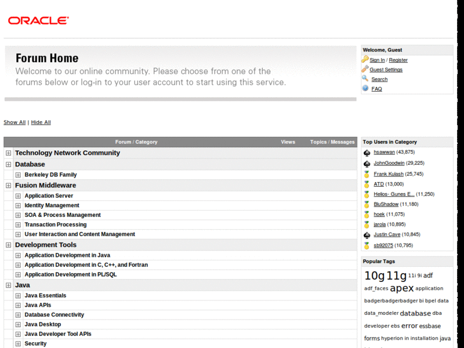Click Hide All categories
This screenshot has height=348, width=464.
pos(41,122)
